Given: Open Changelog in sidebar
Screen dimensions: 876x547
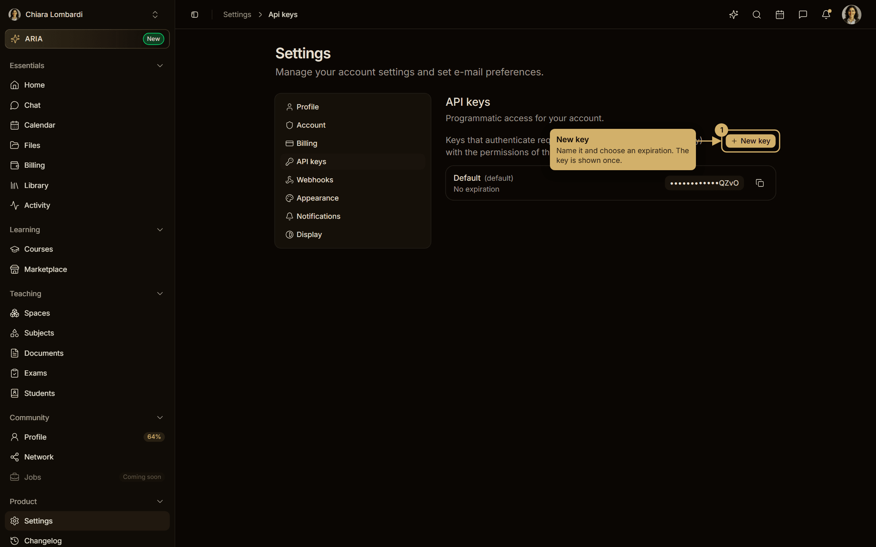Looking at the screenshot, I should point(87,541).
